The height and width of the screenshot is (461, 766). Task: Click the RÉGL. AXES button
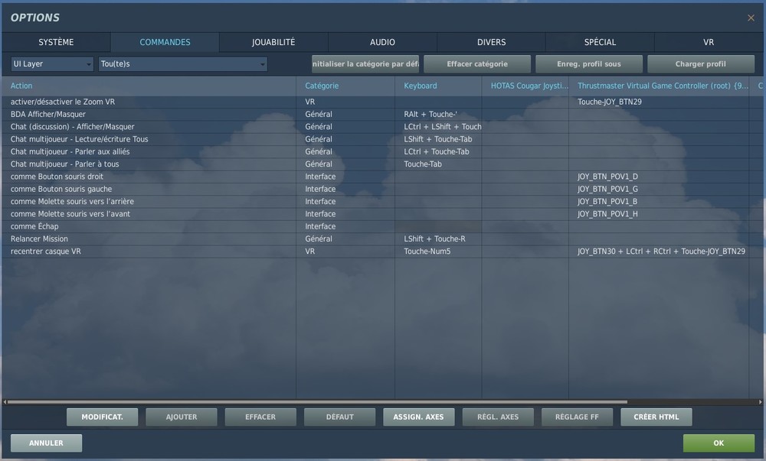coord(498,417)
